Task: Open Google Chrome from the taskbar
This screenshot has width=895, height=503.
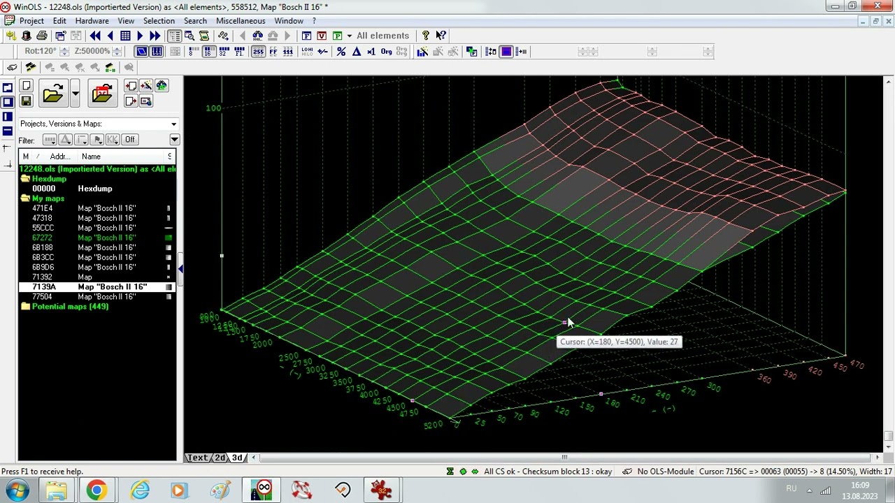Action: 96,490
